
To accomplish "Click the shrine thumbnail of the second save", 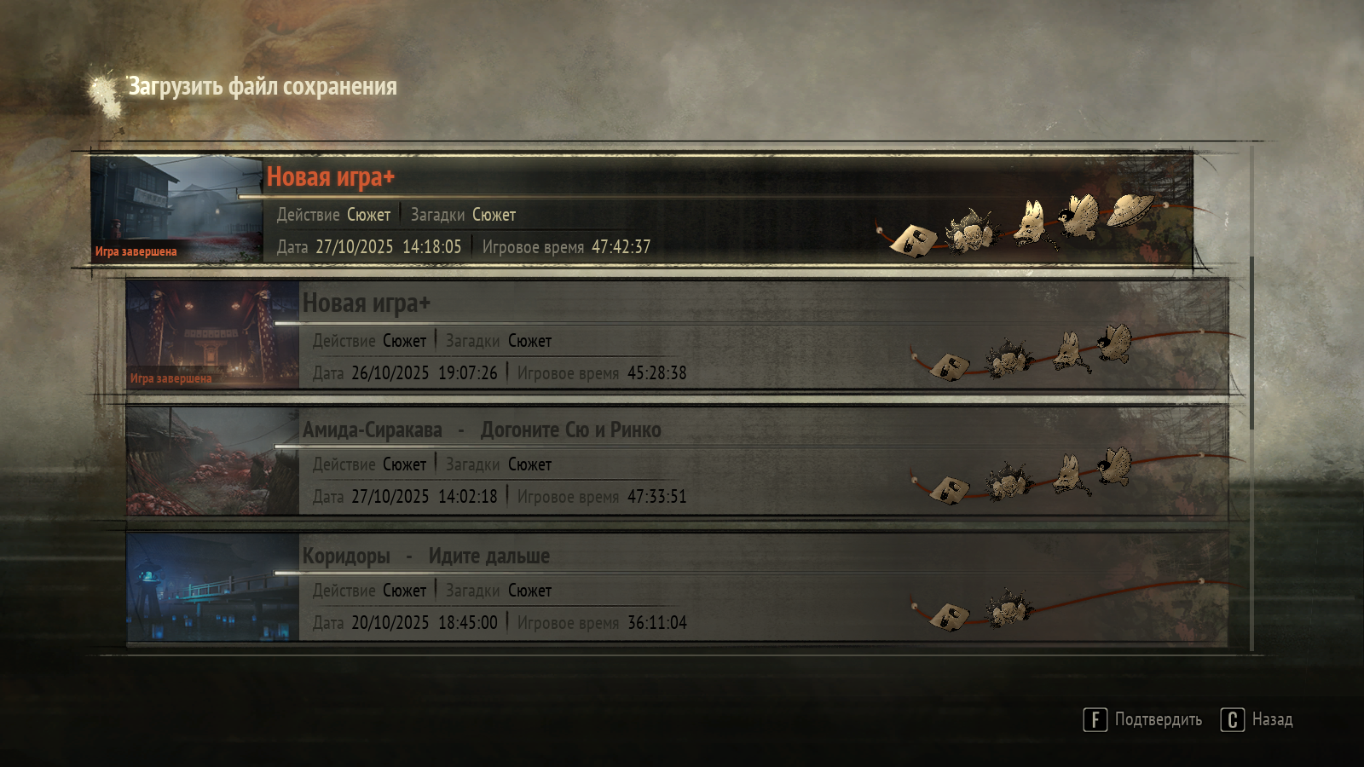I will [x=212, y=335].
